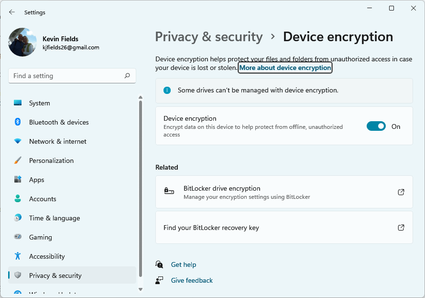Go back using the back arrow
This screenshot has height=298, width=425.
click(x=12, y=12)
